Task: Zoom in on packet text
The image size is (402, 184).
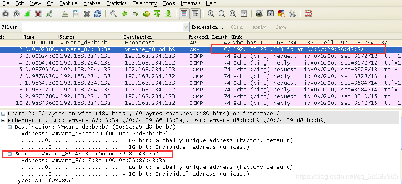Action: pyautogui.click(x=211, y=14)
